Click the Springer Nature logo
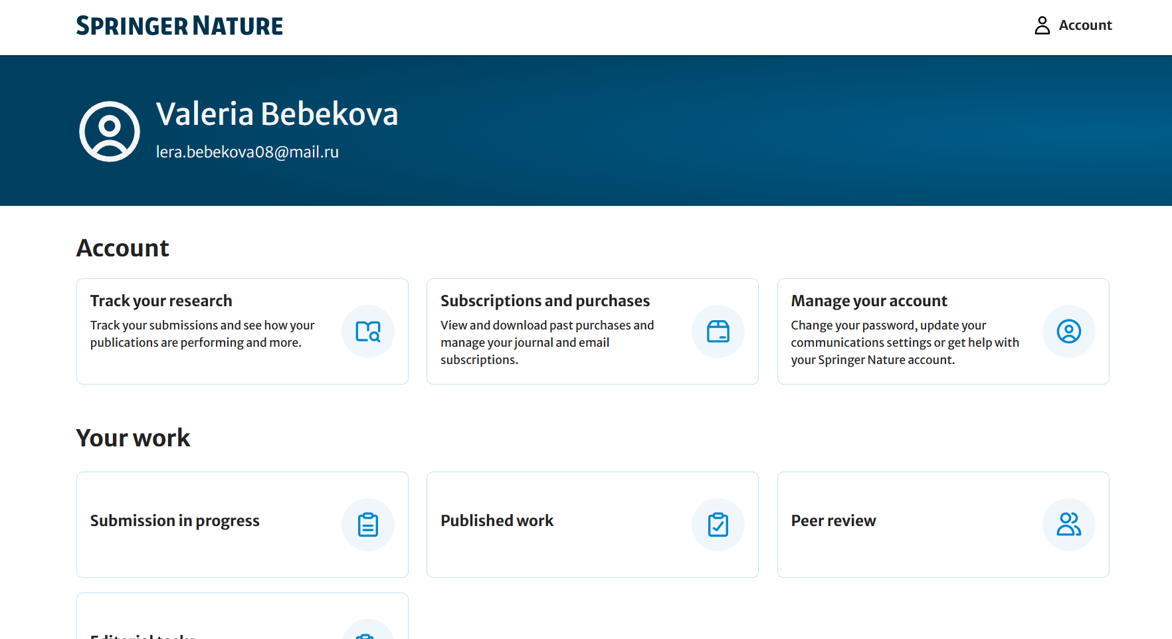The height and width of the screenshot is (639, 1172). tap(179, 26)
